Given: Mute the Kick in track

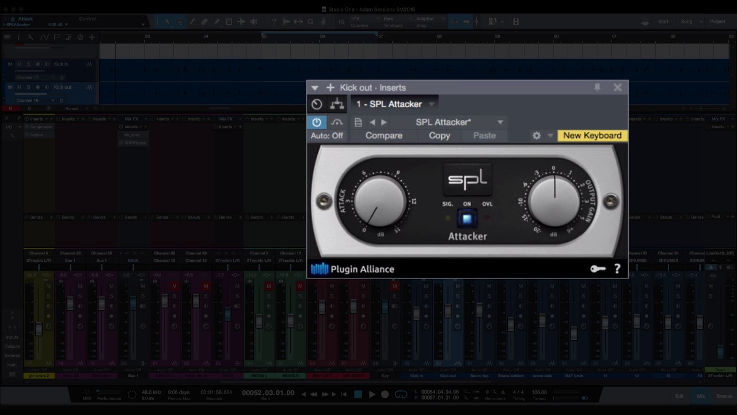Looking at the screenshot, I should click(19, 64).
